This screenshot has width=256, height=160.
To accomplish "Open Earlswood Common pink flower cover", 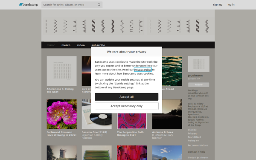I will click(x=61, y=114).
